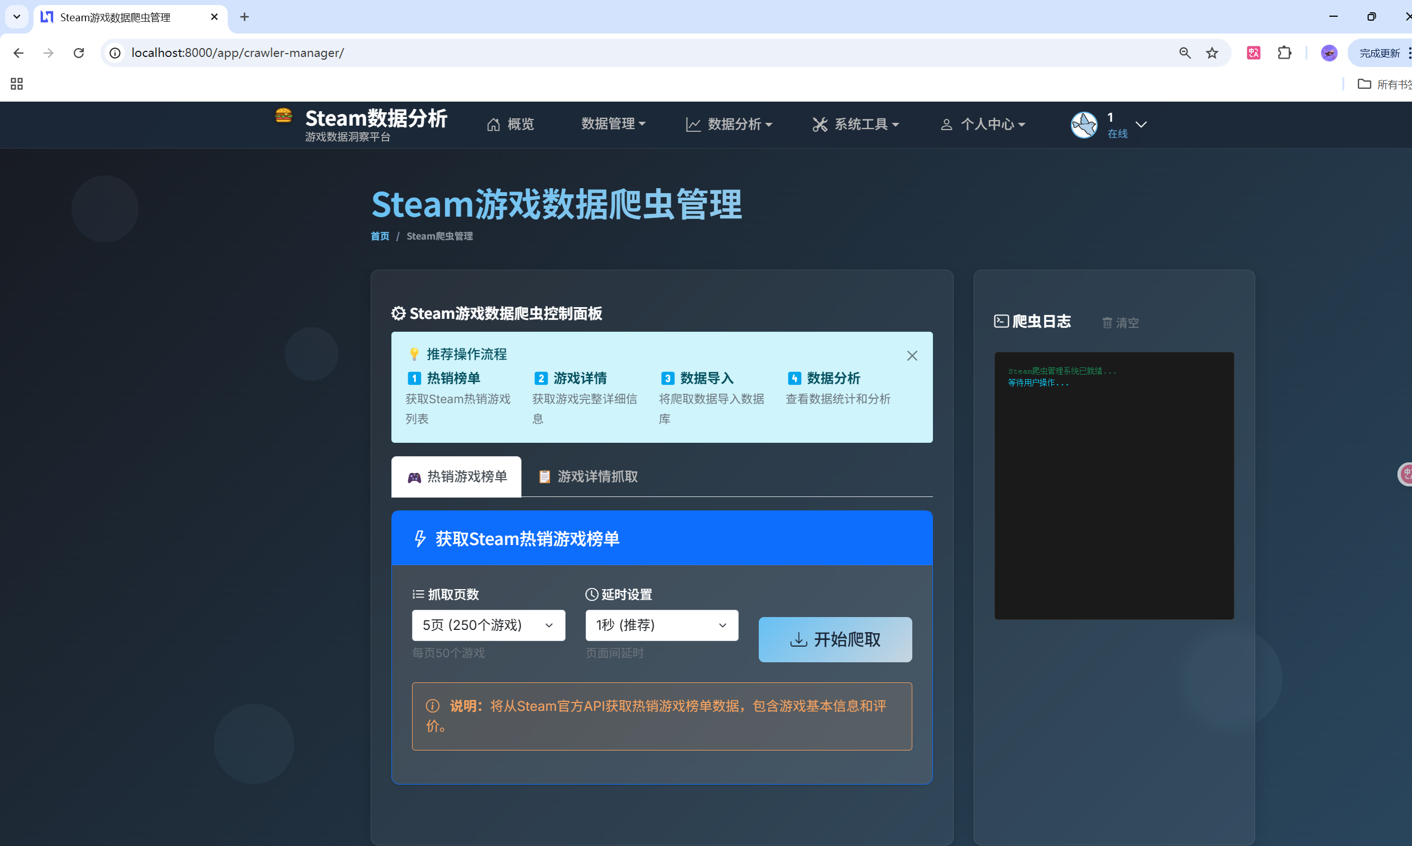Click the floating IME widget at right edge
The height and width of the screenshot is (846, 1412).
(x=1405, y=474)
